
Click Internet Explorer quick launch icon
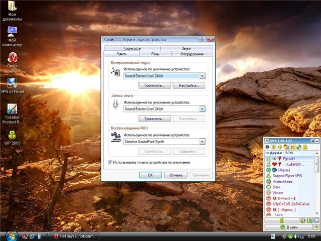click(32, 236)
